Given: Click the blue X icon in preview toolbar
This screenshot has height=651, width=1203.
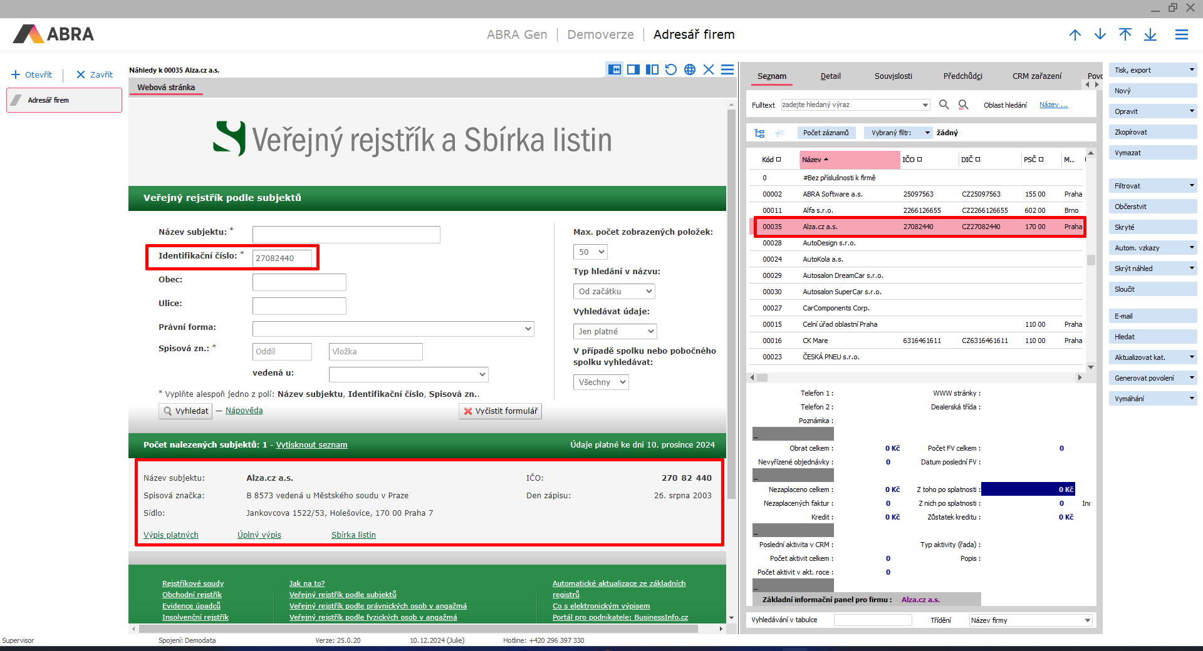Looking at the screenshot, I should pyautogui.click(x=708, y=69).
